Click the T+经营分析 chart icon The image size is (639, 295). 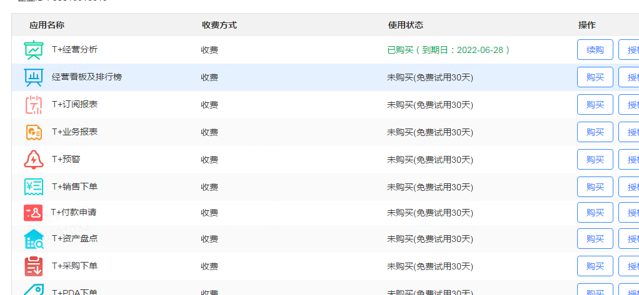[x=33, y=50]
